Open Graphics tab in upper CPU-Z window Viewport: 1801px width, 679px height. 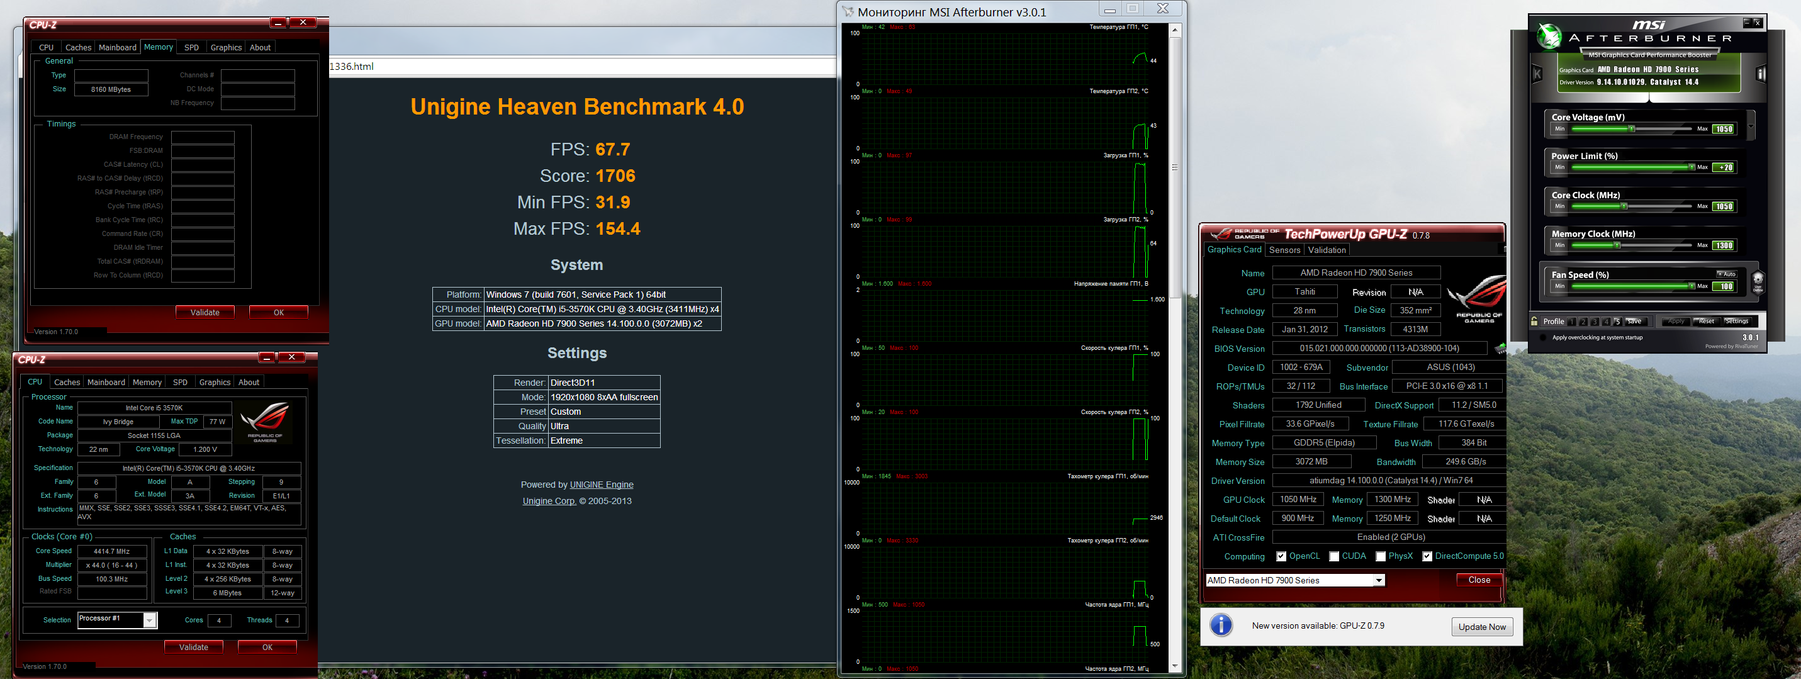click(x=226, y=48)
